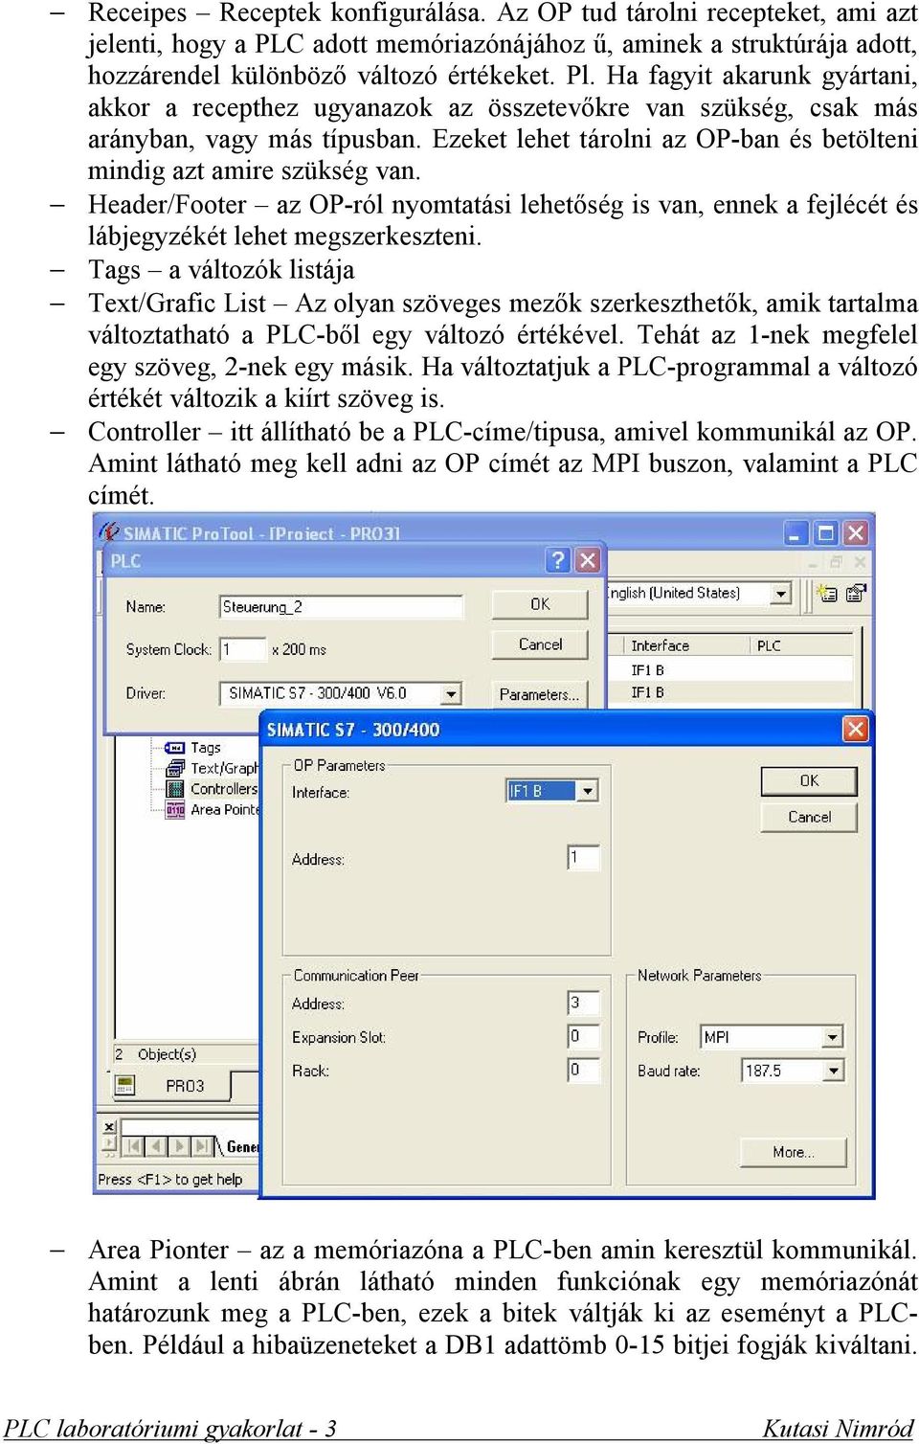The image size is (919, 1444).
Task: Click the previous-page arrow in output pane
Action: point(156,1146)
